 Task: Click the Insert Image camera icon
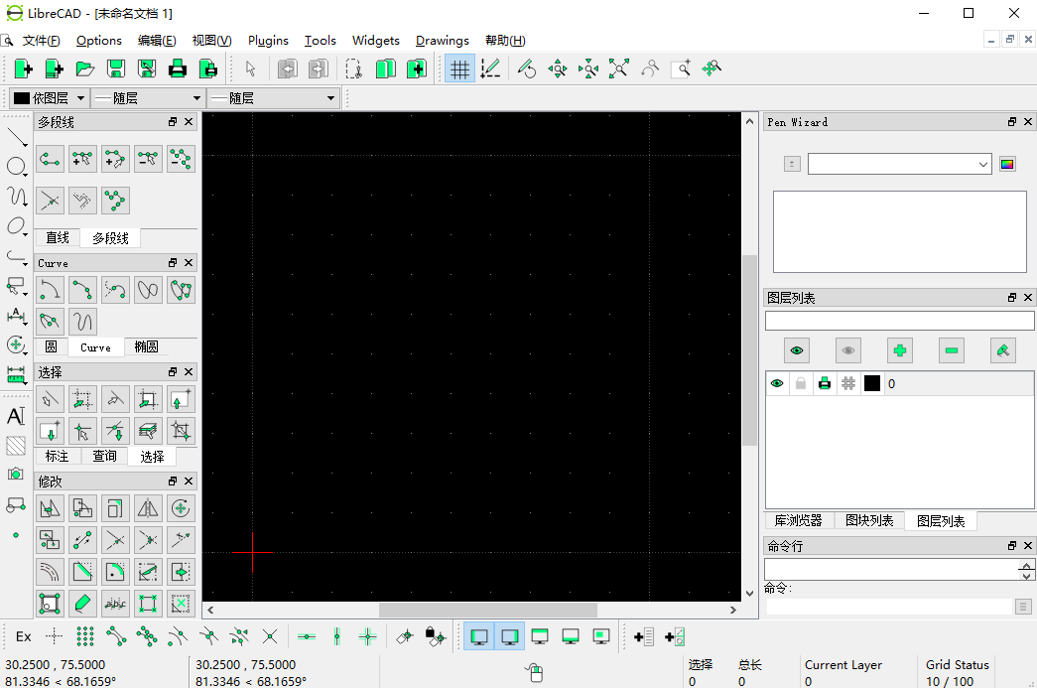pos(16,475)
